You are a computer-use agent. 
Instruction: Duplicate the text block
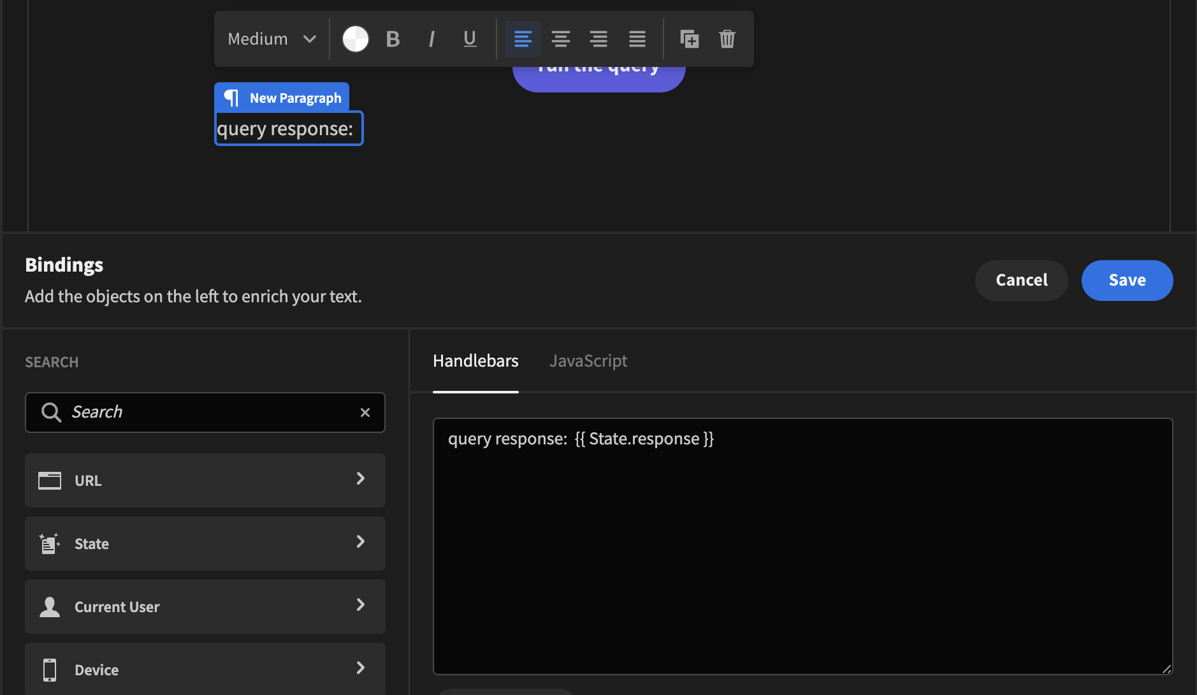tap(690, 39)
